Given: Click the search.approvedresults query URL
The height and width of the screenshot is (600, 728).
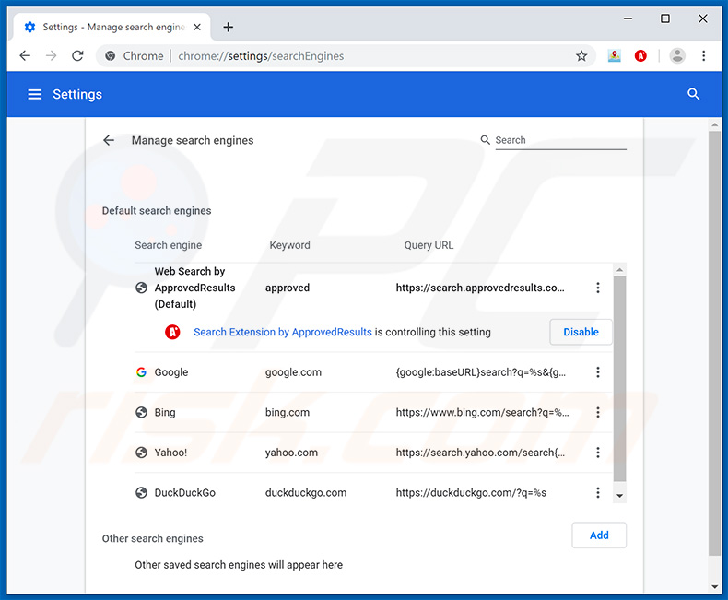Looking at the screenshot, I should [480, 288].
